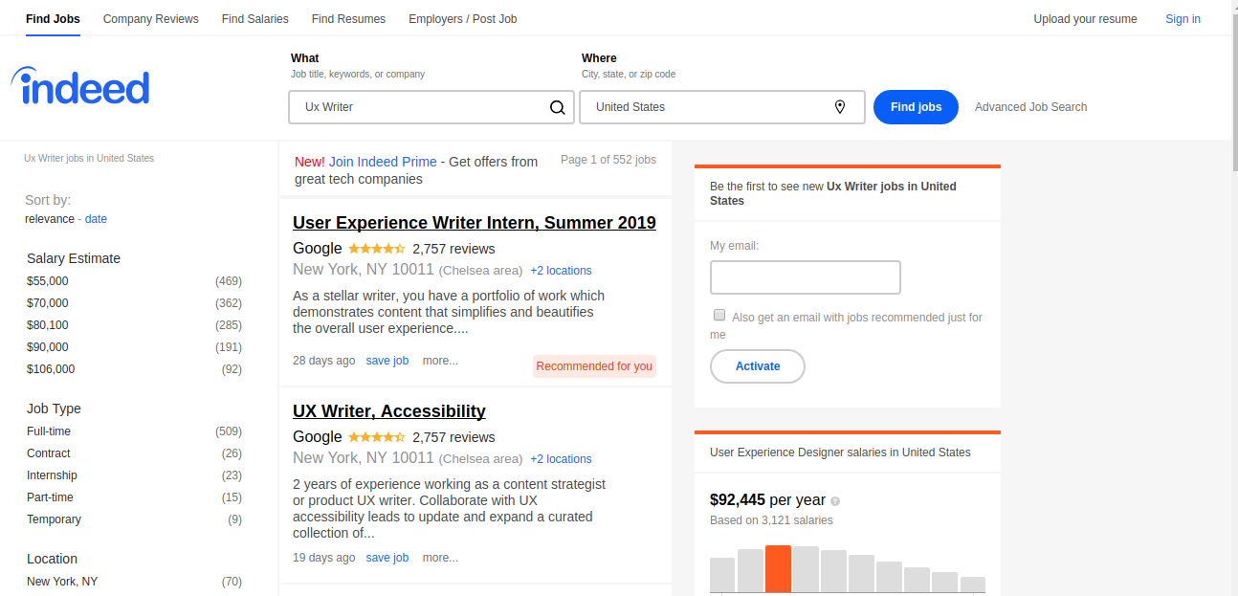Click the Activate button
1238x596 pixels.
tap(758, 366)
